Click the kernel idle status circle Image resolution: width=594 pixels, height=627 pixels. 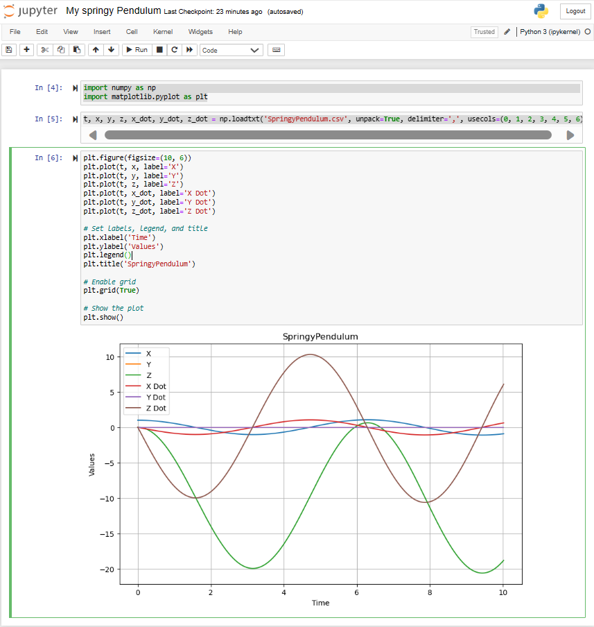pos(588,32)
